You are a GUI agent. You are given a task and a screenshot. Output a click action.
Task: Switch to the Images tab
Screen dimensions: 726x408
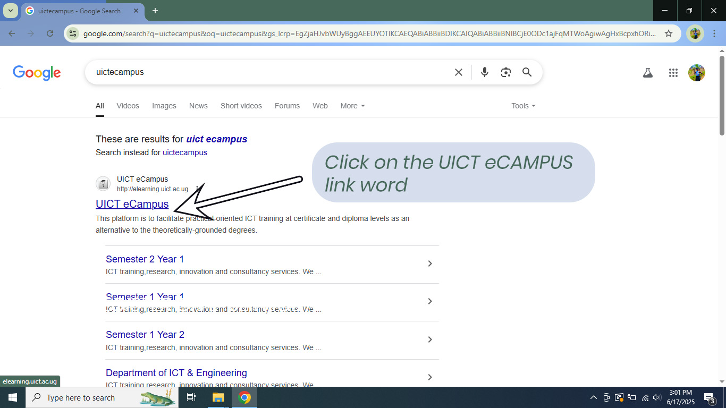click(x=164, y=106)
